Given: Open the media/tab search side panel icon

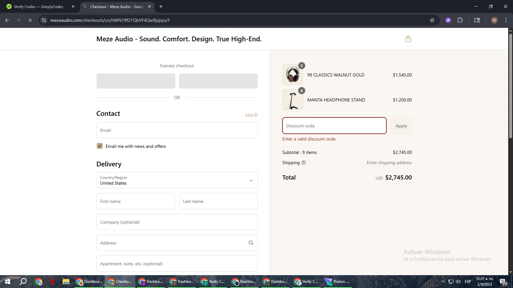Looking at the screenshot, I should 477,20.
